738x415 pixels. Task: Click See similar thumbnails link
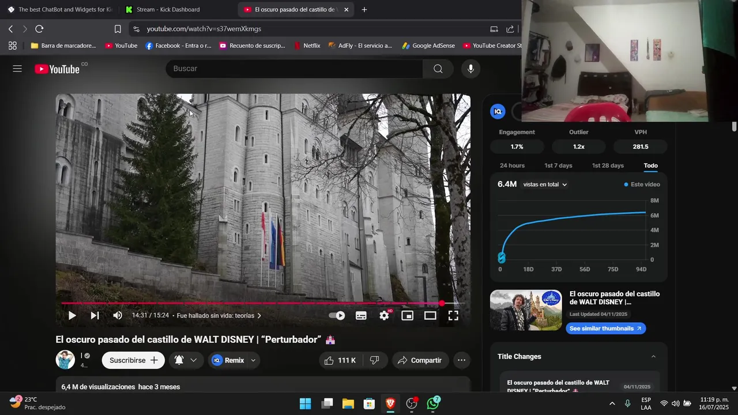[605, 329]
